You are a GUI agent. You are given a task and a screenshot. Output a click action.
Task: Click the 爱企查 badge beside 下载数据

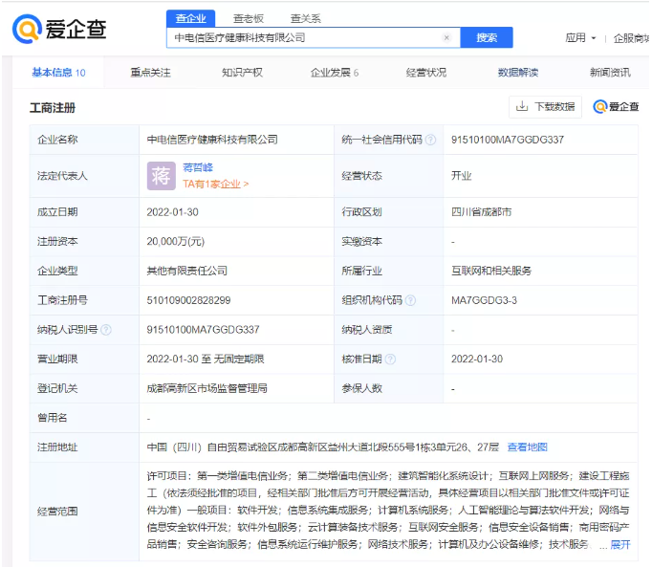[616, 107]
